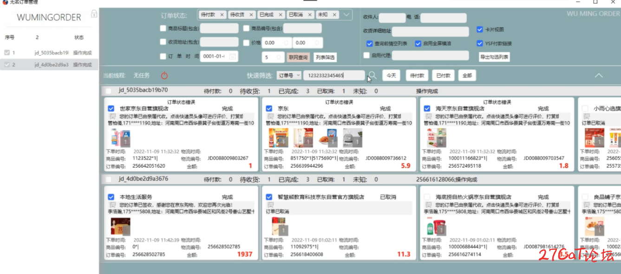Click the 状态 column header in sidebar
Viewport: 621px width, 274px height.
click(79, 37)
